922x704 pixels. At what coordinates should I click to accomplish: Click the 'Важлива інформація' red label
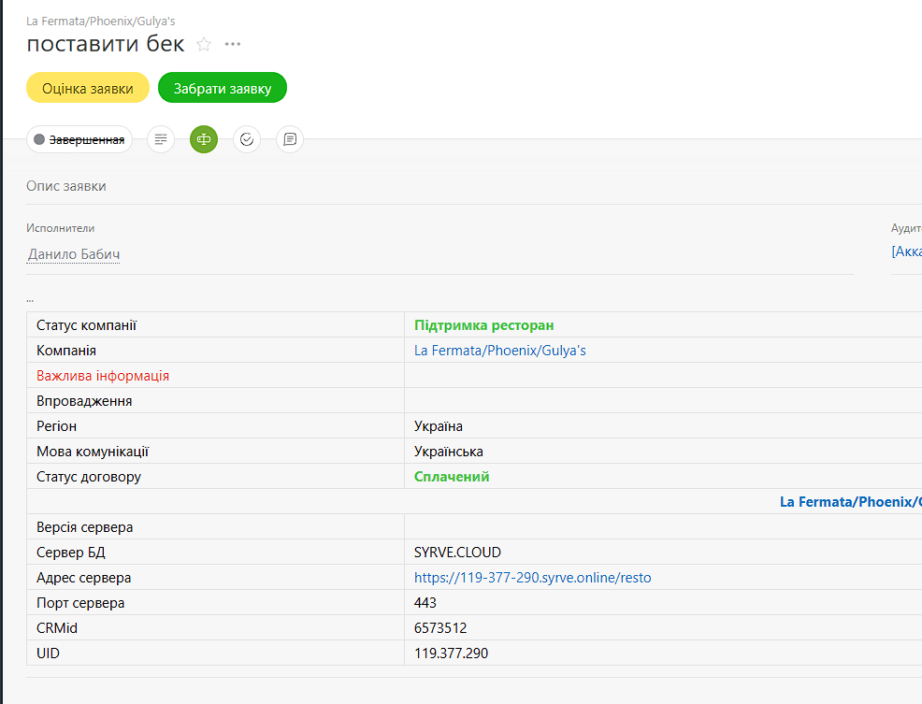tap(103, 376)
